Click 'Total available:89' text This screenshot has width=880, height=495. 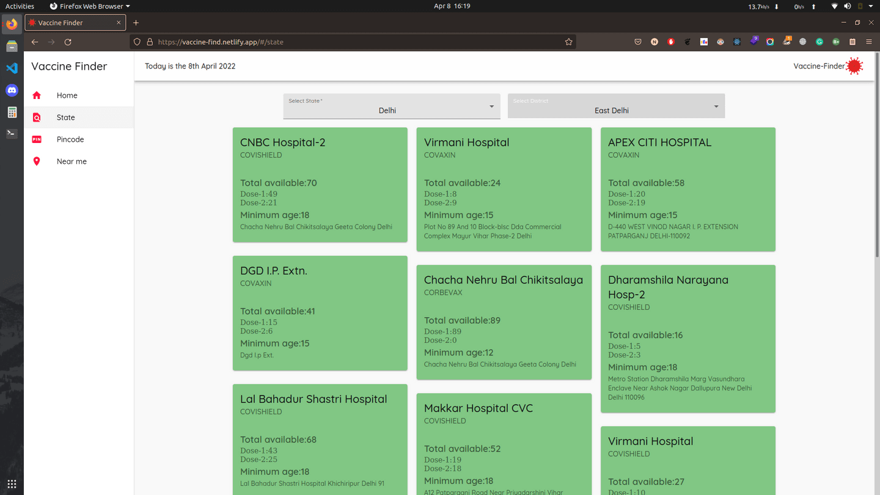pos(462,320)
